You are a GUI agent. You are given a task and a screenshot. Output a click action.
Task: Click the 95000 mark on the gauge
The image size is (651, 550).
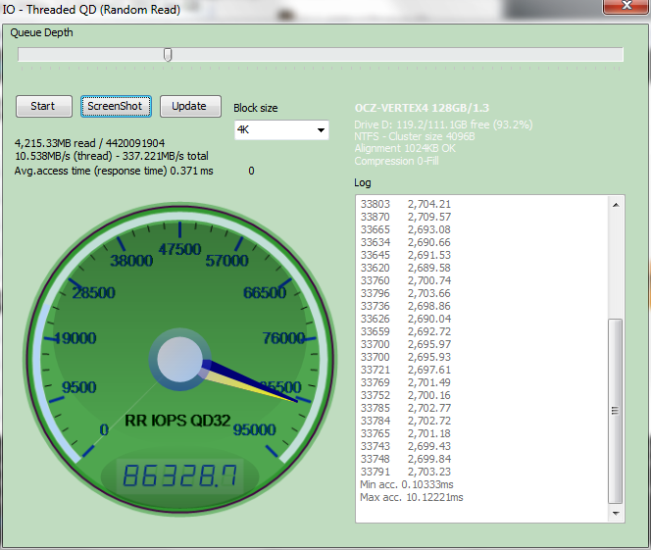(x=255, y=429)
